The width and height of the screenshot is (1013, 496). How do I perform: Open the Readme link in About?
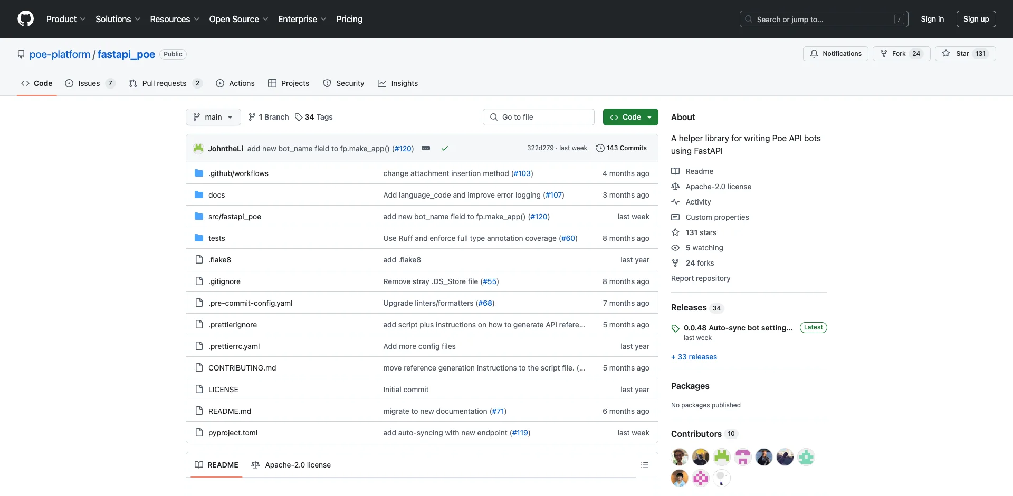692,171
